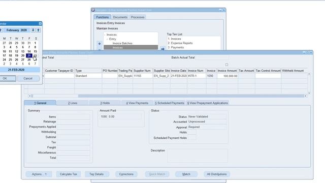Click the Match button
Viewport: 325px width, 183px height.
click(x=186, y=174)
